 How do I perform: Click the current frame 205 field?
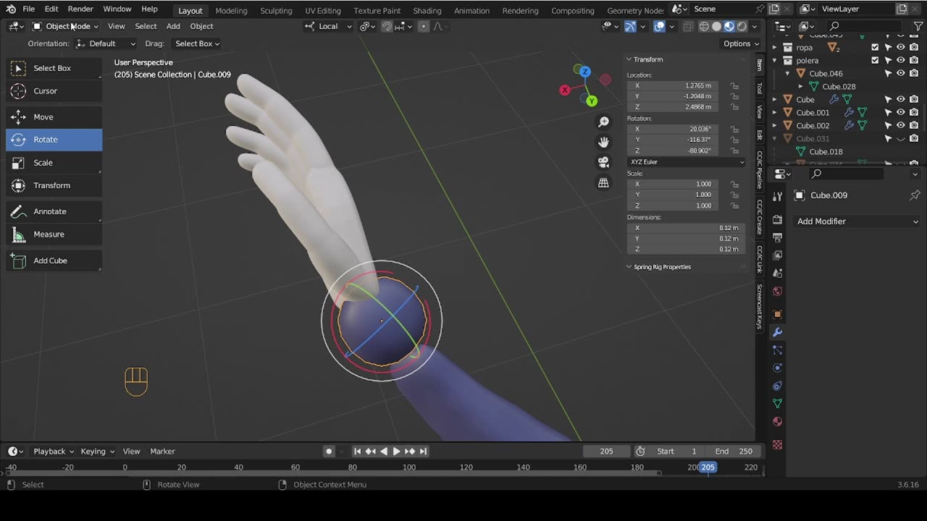click(607, 452)
